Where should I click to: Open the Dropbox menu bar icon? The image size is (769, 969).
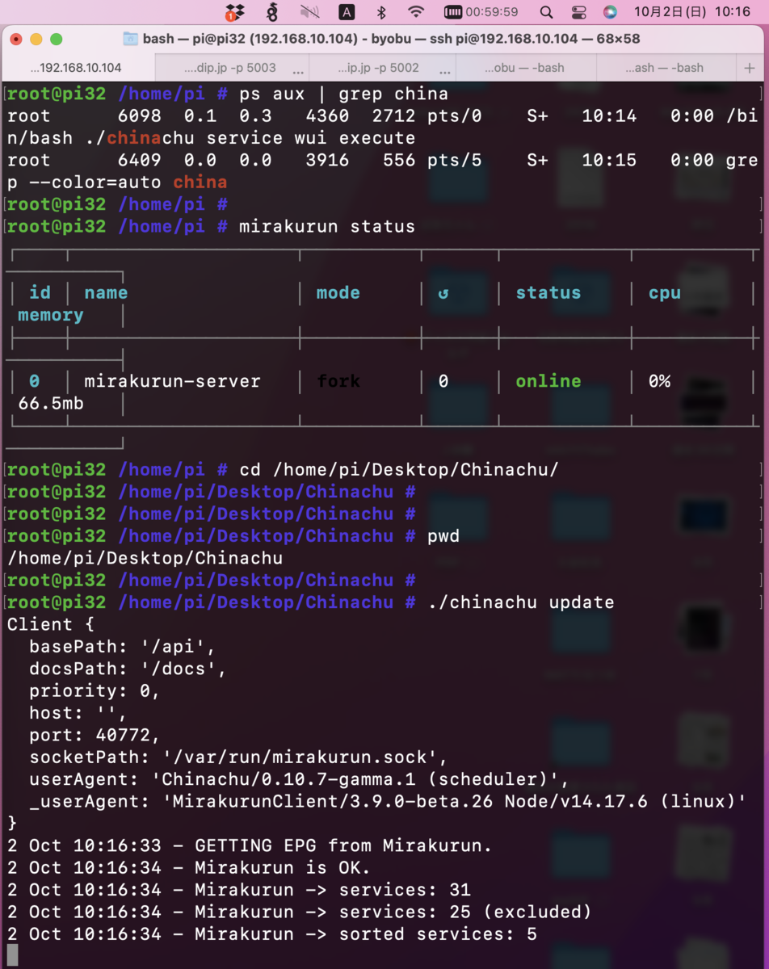(233, 13)
